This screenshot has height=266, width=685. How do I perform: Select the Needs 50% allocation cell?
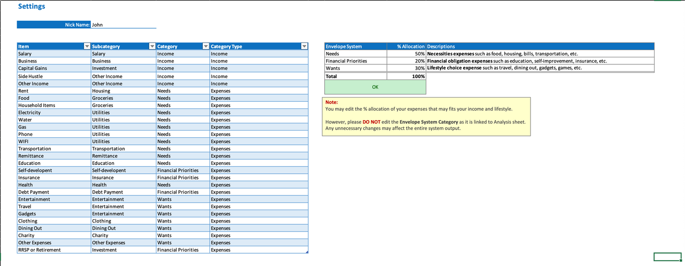point(406,54)
